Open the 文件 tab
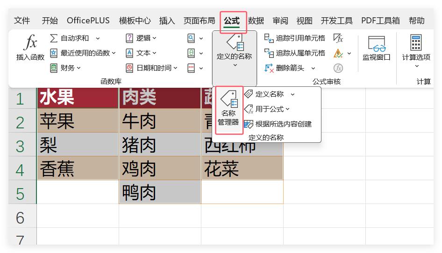This screenshot has height=253, width=442. [x=21, y=21]
